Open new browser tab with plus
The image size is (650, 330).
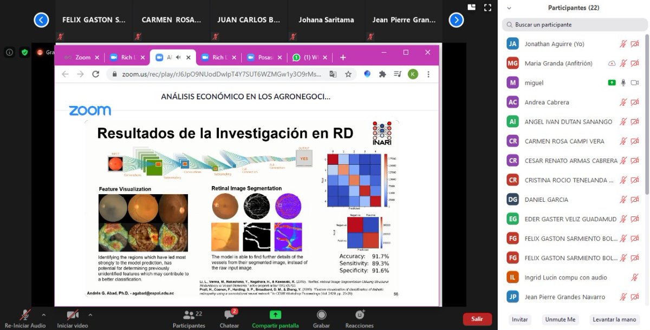[x=343, y=57]
